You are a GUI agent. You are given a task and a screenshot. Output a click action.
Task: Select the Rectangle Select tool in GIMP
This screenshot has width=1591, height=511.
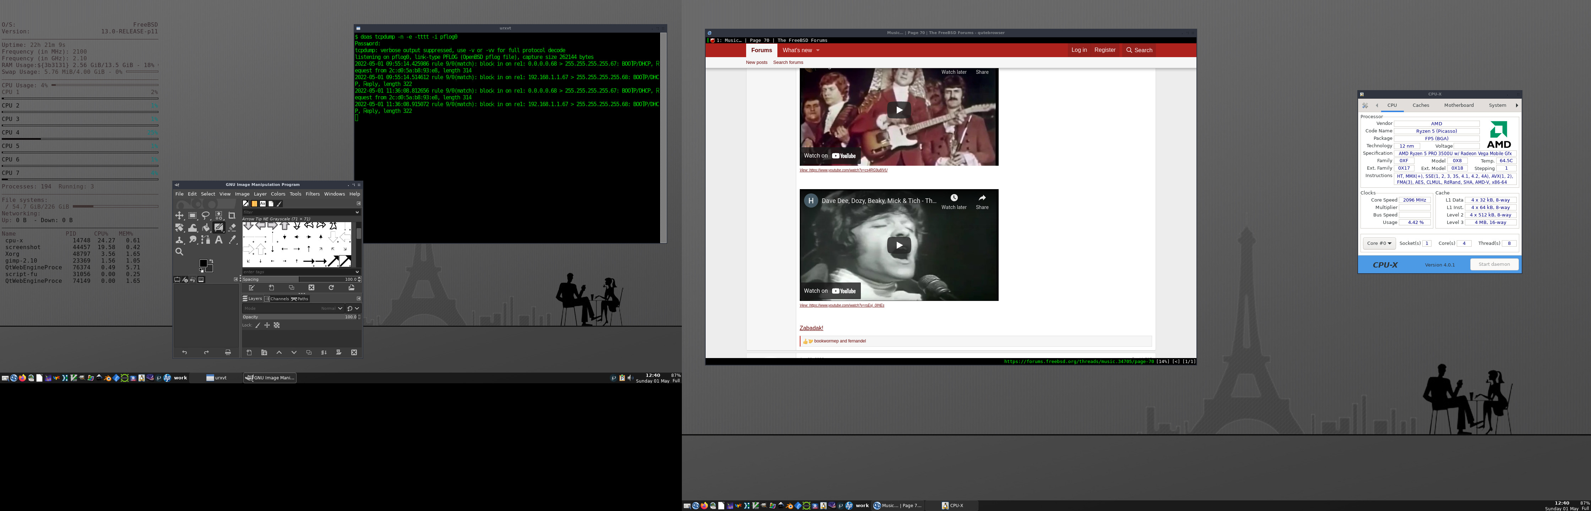coord(193,216)
